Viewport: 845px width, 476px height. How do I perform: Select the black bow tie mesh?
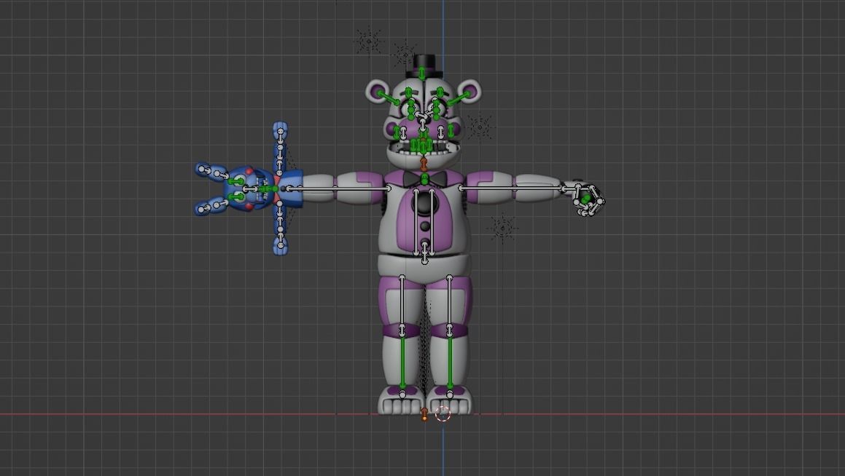[424, 179]
